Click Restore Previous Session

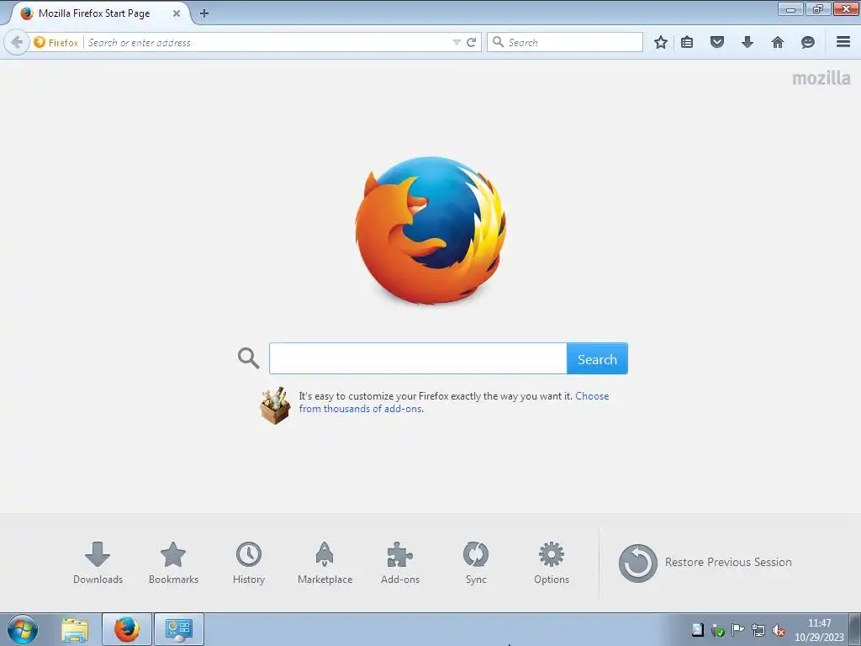coord(705,563)
